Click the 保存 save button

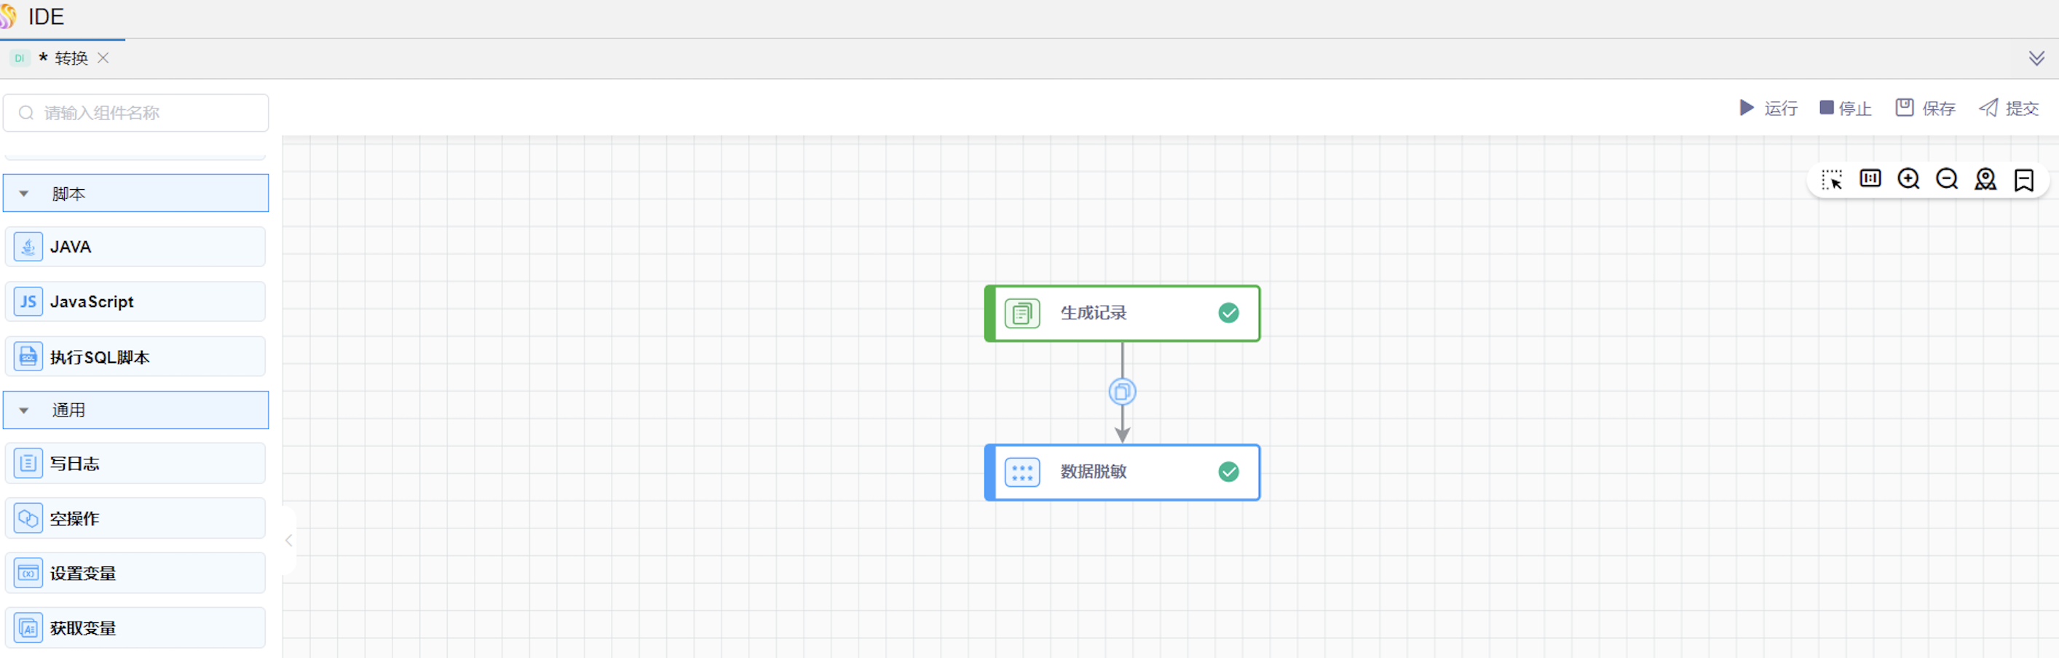1925,108
